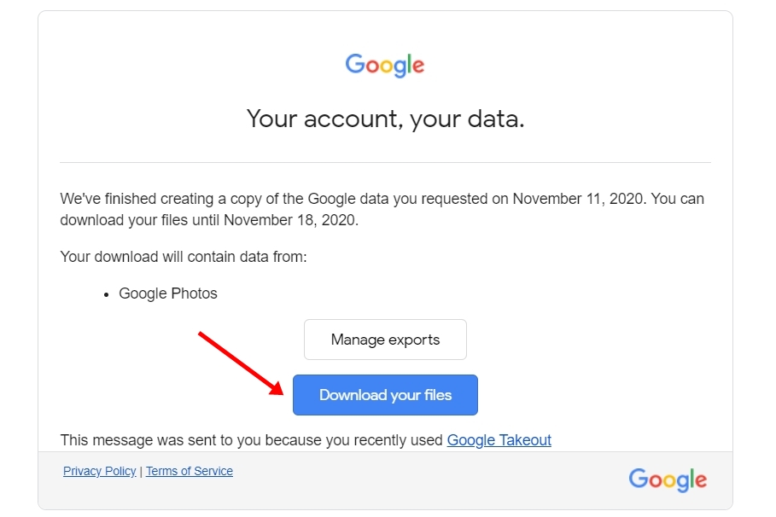
Task: Click the blue Download your files button
Action: click(x=385, y=395)
